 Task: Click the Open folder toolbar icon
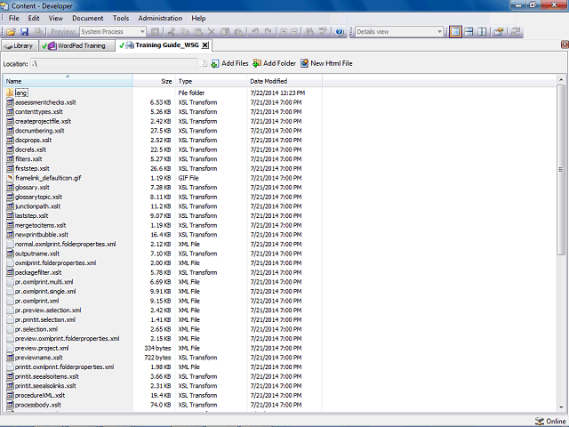coord(11,32)
